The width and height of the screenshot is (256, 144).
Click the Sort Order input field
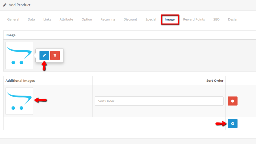coord(159,101)
